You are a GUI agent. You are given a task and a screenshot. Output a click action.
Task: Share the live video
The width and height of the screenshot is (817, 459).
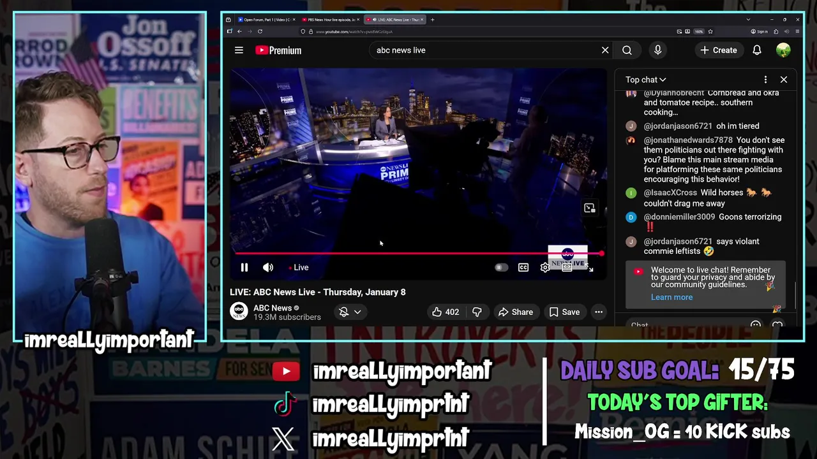[515, 312]
